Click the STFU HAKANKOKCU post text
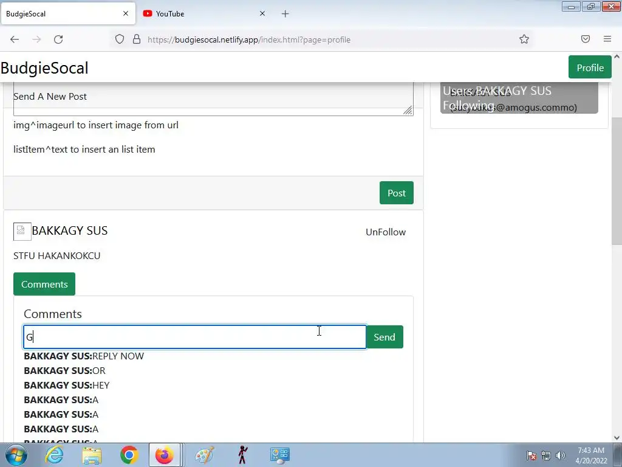The width and height of the screenshot is (622, 467). coord(56,256)
